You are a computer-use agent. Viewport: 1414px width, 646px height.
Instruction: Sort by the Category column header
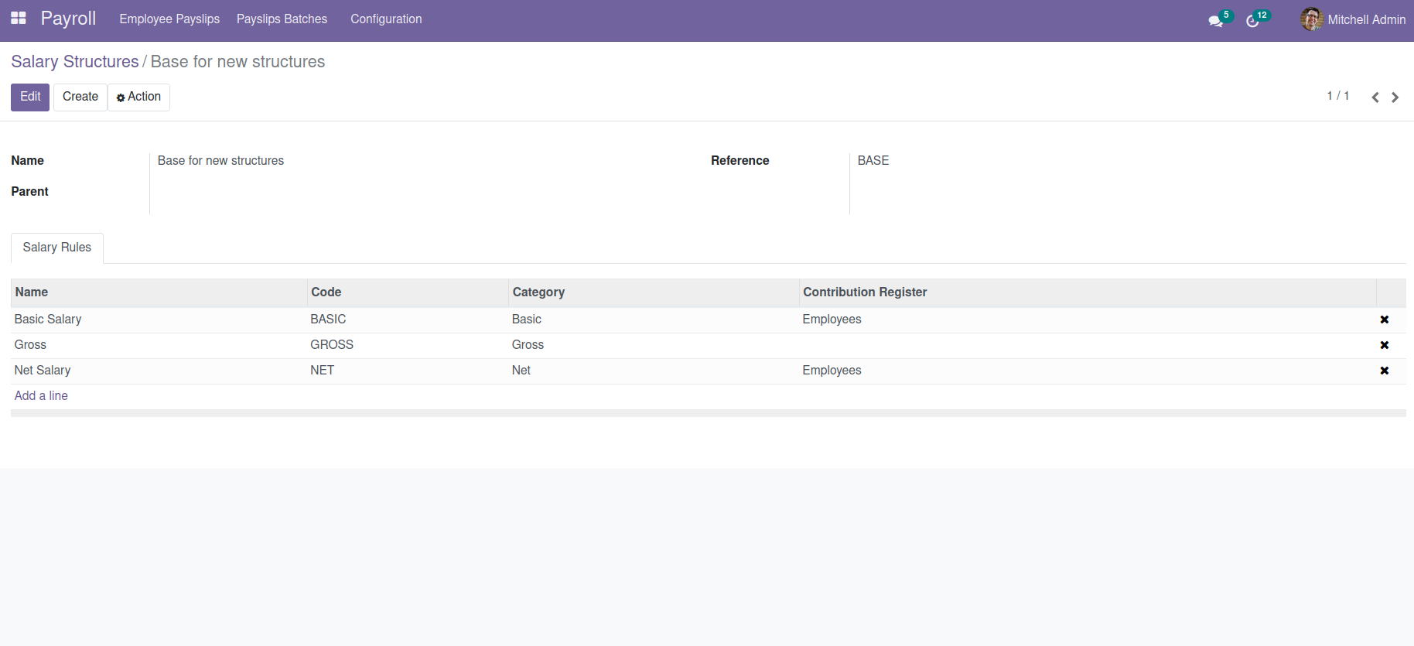654,292
